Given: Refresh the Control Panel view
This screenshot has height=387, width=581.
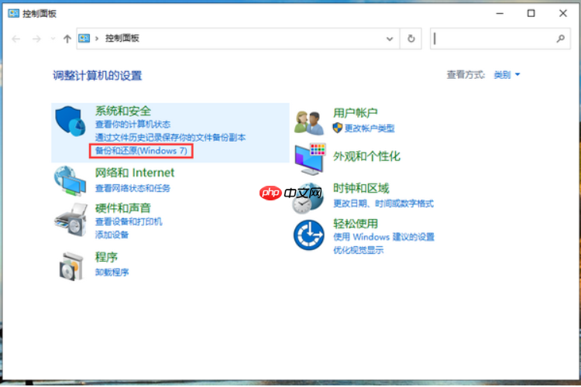Looking at the screenshot, I should (411, 39).
